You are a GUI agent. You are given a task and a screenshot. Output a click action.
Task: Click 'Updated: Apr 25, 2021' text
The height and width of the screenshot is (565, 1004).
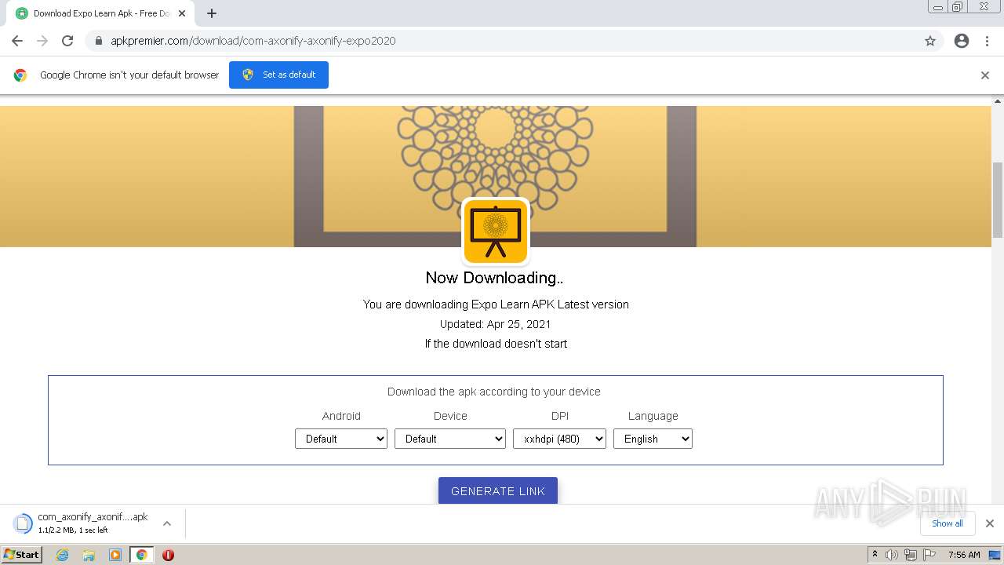point(495,324)
